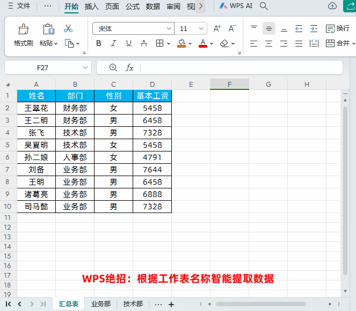The image size is (356, 311).
Task: Click the insert function fx icon
Action: pyautogui.click(x=129, y=67)
